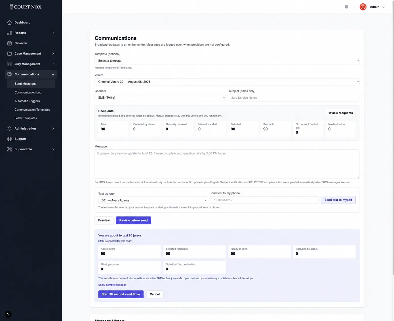Screen dimensions: 394x321
Task: Click Show sample message link
Action: [112, 285]
